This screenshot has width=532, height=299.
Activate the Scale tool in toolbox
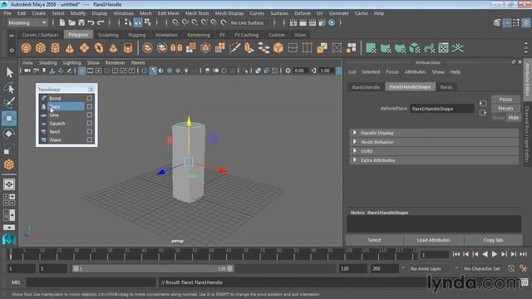pyautogui.click(x=9, y=149)
